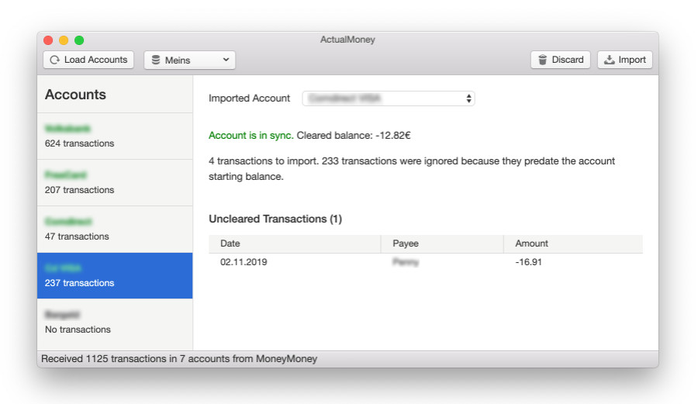
Task: Open the Meins budget dropdown
Action: (x=190, y=60)
